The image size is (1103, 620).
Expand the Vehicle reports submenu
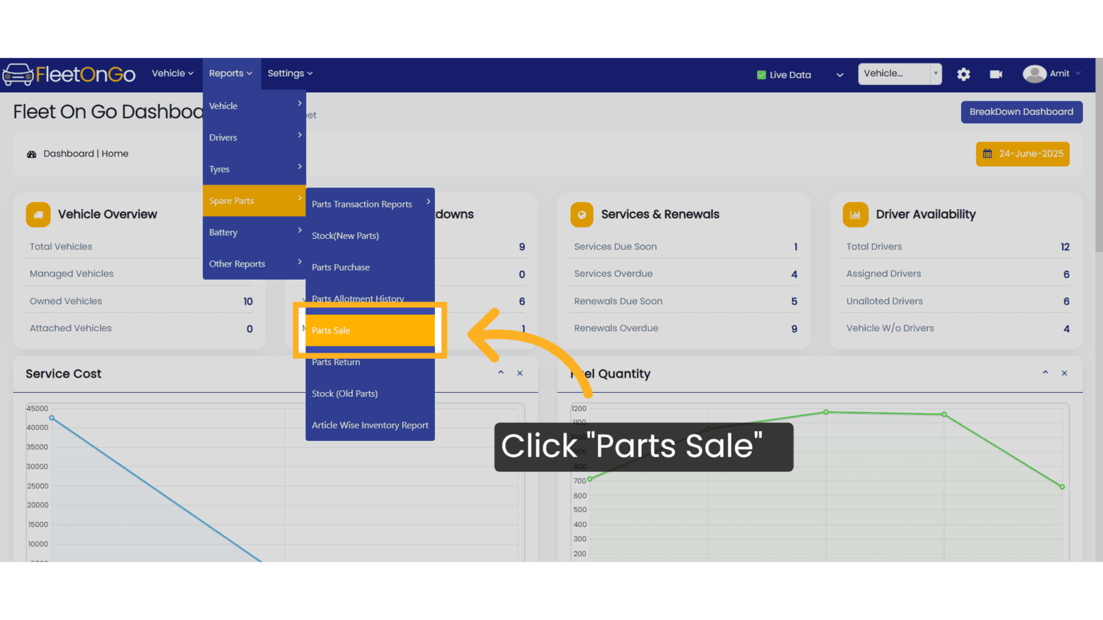coord(254,106)
